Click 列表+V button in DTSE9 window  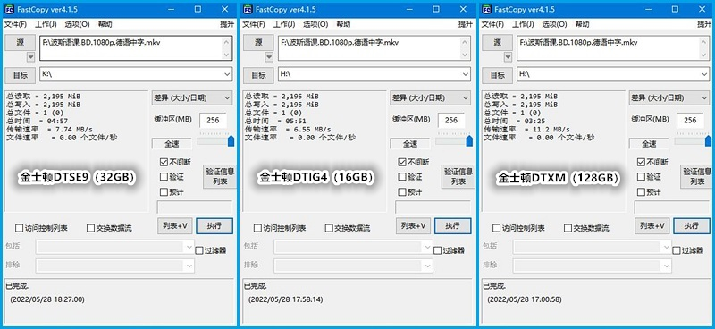click(x=175, y=226)
